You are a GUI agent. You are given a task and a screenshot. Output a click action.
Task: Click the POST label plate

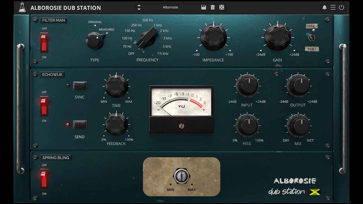[312, 49]
